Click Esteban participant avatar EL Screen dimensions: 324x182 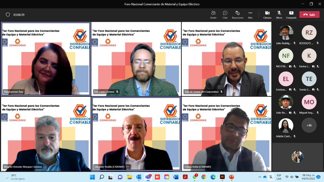click(x=286, y=79)
